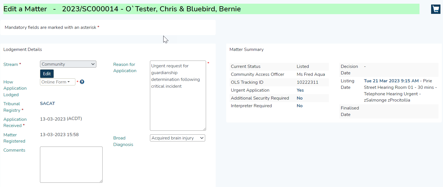The height and width of the screenshot is (187, 443).
Task: Expand the Online Form dropdown
Action: click(58, 82)
